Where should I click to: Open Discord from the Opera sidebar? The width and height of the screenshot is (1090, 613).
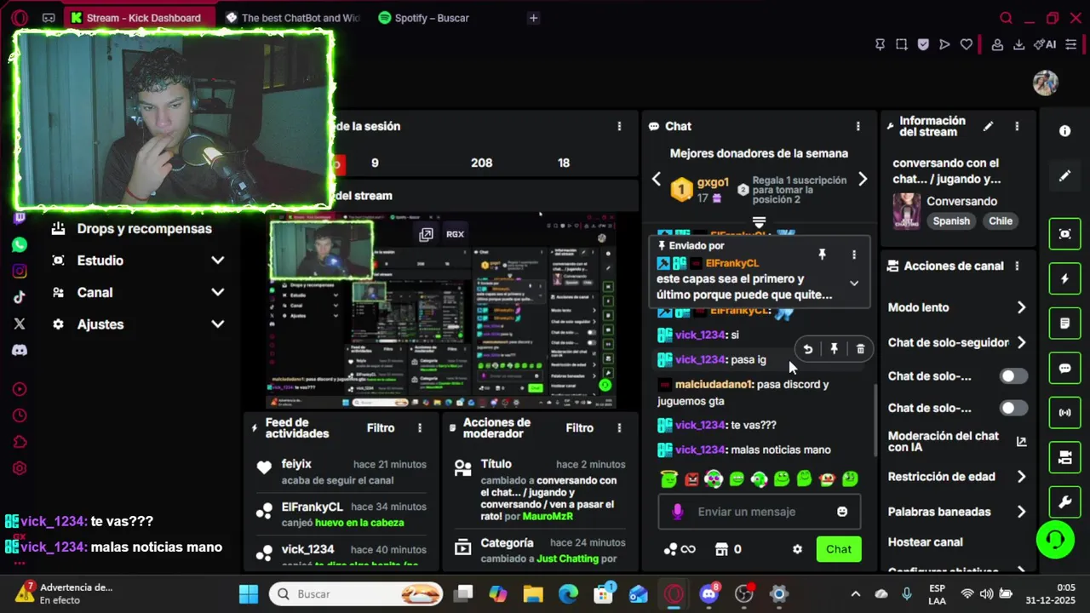20,350
